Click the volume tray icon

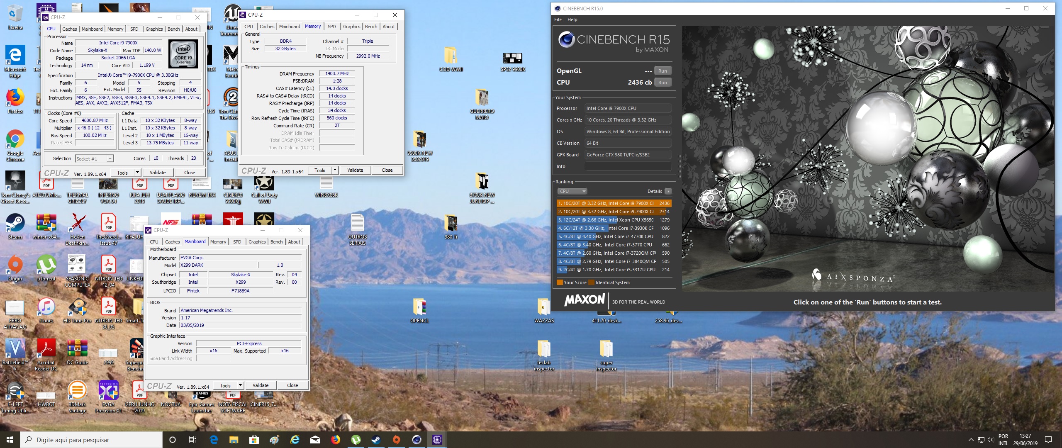(x=991, y=440)
